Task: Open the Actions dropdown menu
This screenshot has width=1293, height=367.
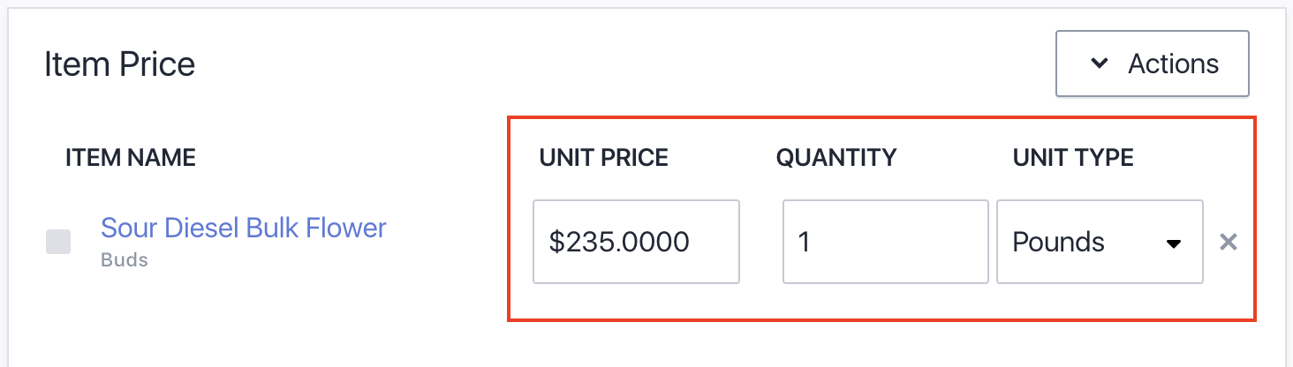Action: pos(1152,64)
